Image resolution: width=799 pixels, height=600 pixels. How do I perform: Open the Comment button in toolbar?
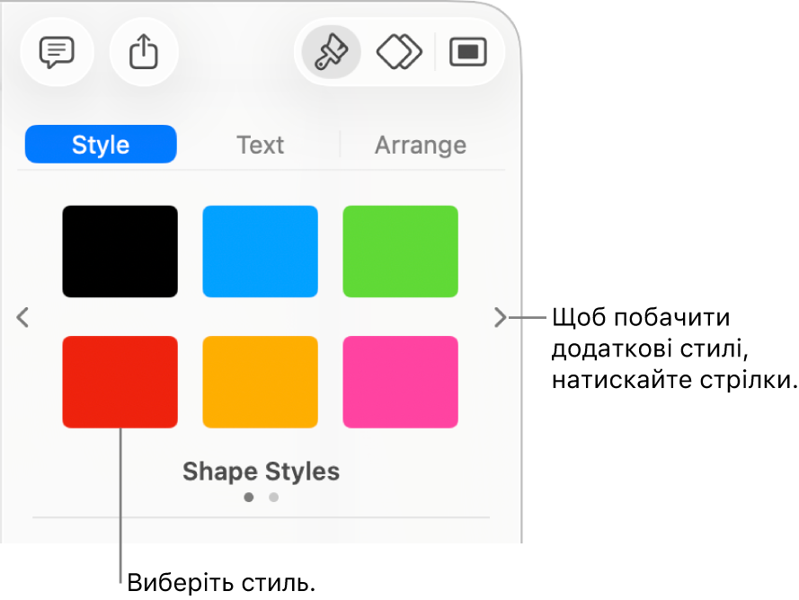point(56,53)
